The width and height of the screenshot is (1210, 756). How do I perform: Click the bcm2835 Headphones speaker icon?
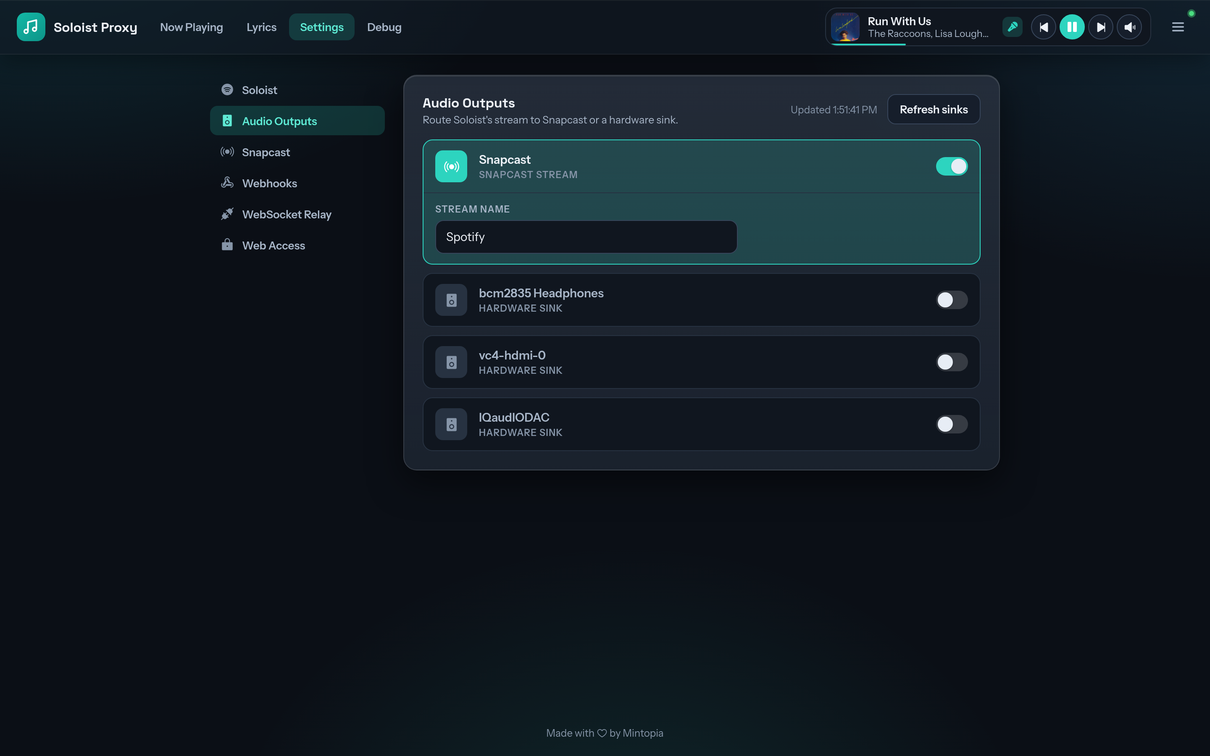pyautogui.click(x=451, y=300)
